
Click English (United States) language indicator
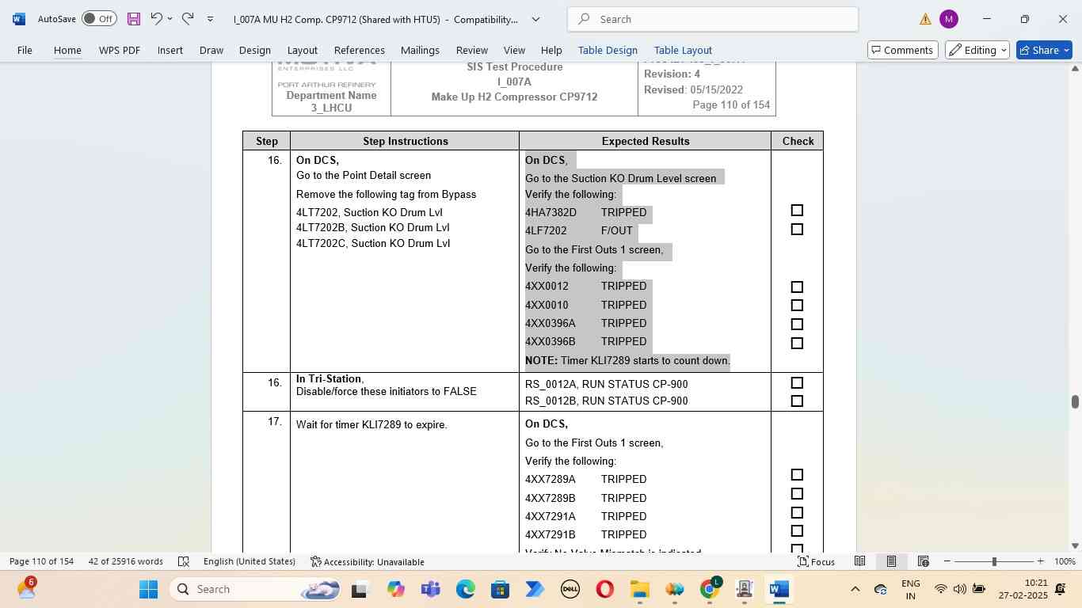pyautogui.click(x=249, y=561)
